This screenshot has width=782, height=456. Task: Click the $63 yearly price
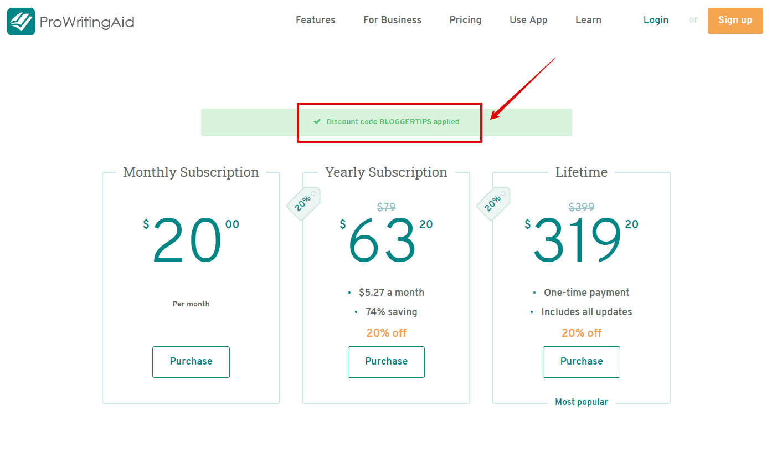click(x=386, y=240)
